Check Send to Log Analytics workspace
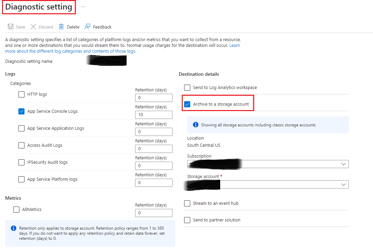Viewport: 373px width, 251px height. click(187, 88)
